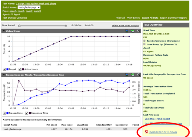The height and width of the screenshot is (137, 192).
Task: Zoom Virtual Users chart with magnifier icon
Action: pyautogui.click(x=139, y=31)
